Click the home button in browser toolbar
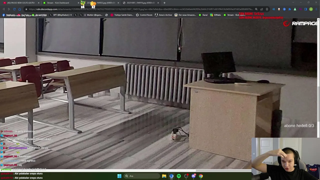The image size is (320, 180). click(19, 9)
